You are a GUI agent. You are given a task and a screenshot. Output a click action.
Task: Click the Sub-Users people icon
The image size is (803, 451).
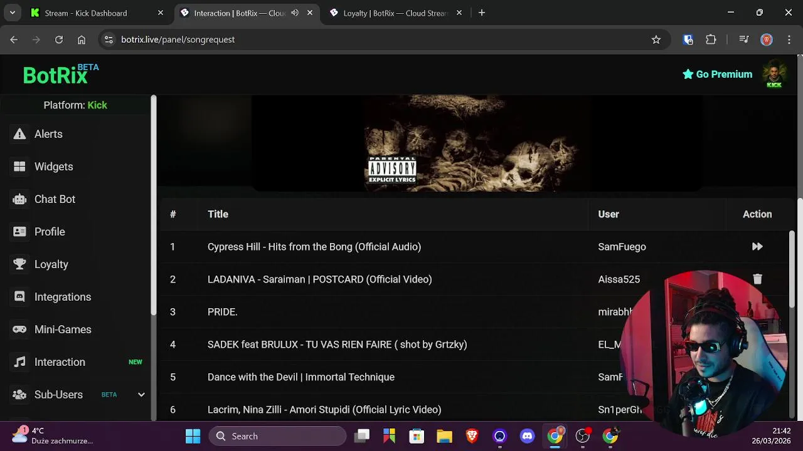20,395
